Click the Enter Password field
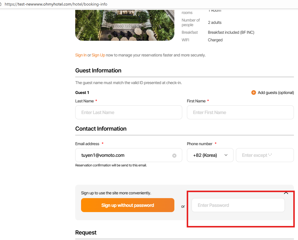 (x=238, y=205)
